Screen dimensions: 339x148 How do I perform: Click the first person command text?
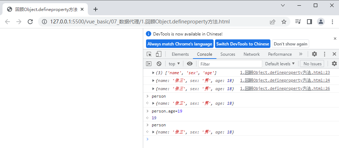(x=159, y=96)
